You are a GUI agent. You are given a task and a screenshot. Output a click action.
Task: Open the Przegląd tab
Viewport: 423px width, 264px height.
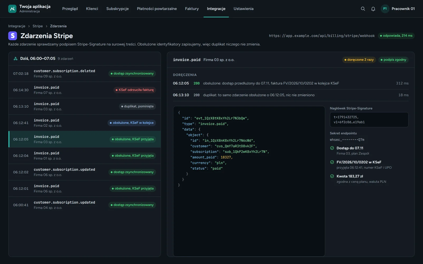coord(70,9)
